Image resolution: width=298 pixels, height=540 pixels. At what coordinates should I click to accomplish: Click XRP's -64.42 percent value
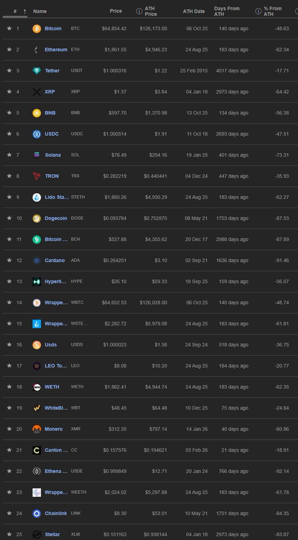(281, 92)
